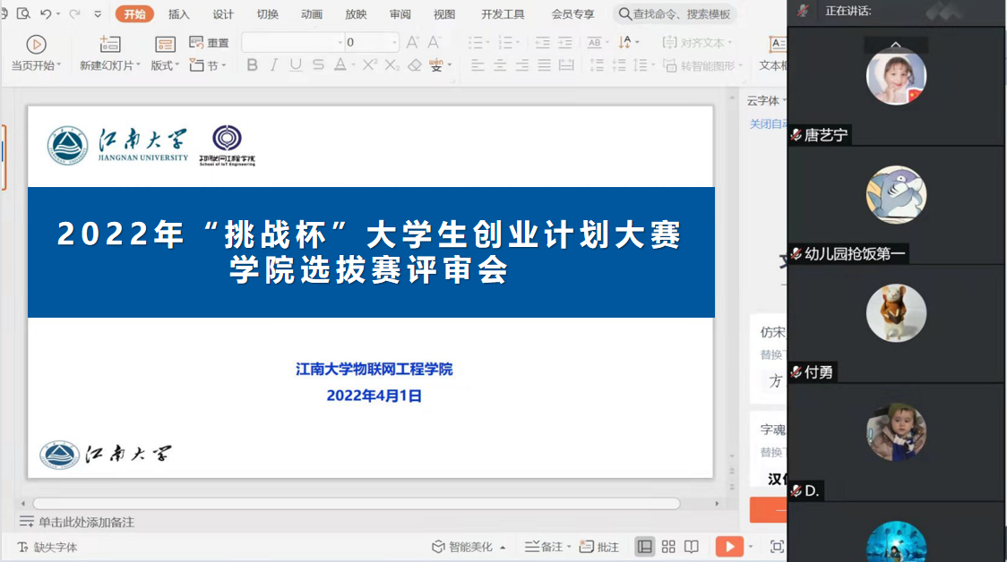Viewport: 1007px width, 562px height.
Task: Toggle normal view in status bar
Action: (x=644, y=546)
